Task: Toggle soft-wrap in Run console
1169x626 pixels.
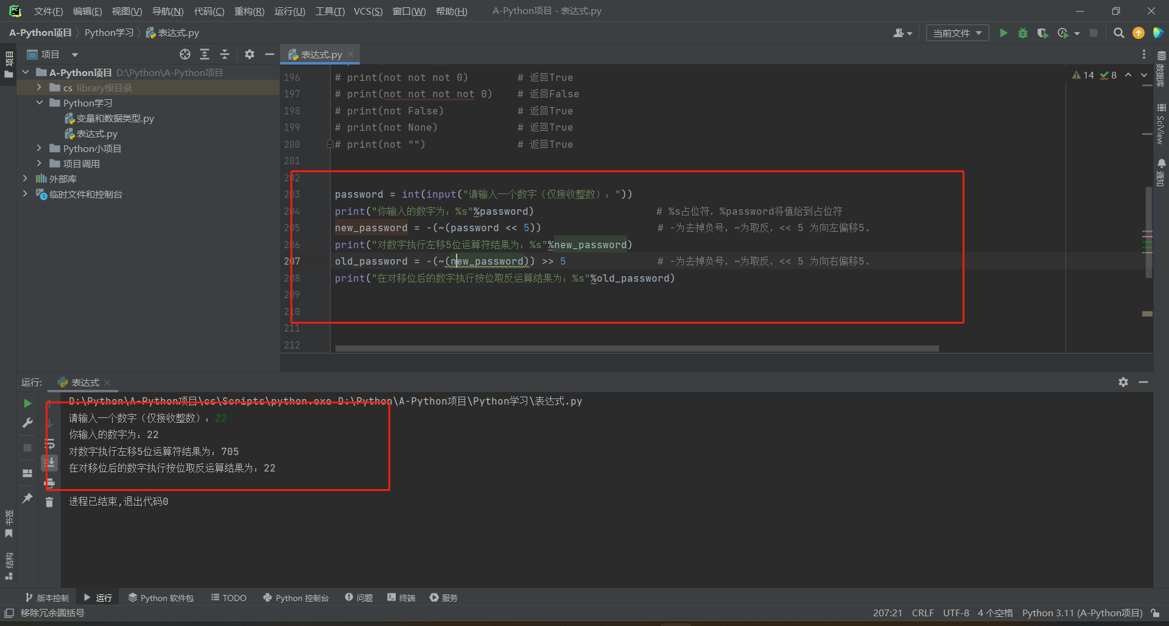Action: pos(49,443)
